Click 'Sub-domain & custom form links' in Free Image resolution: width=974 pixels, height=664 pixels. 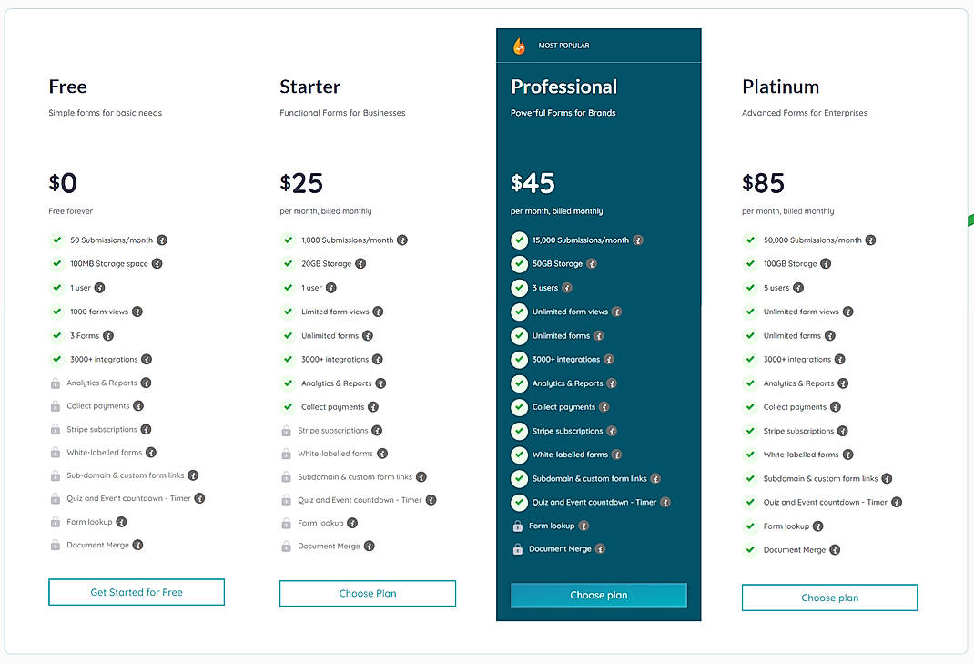pos(126,475)
